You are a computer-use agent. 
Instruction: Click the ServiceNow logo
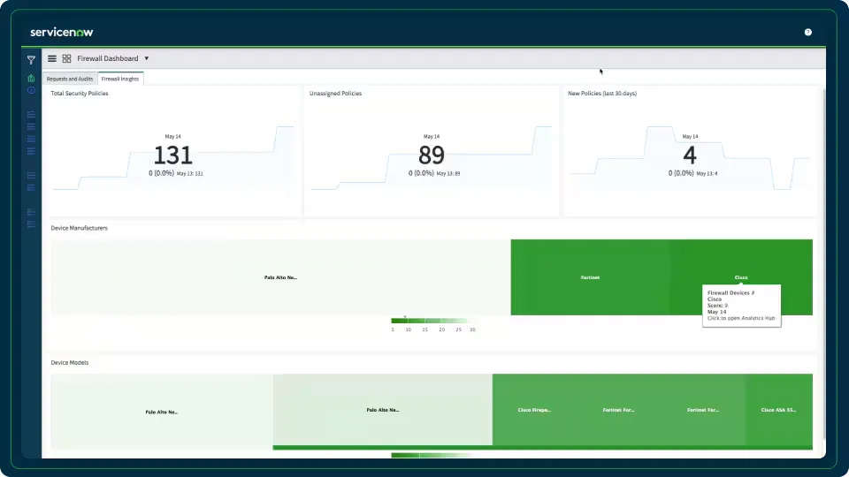tap(62, 33)
